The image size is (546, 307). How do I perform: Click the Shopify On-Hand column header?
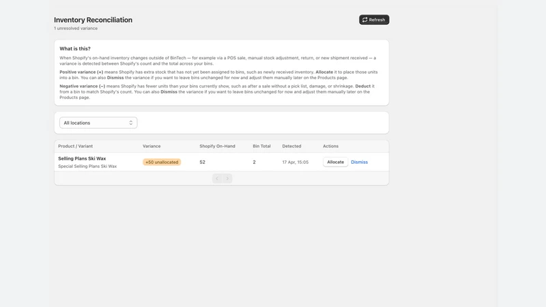217,146
